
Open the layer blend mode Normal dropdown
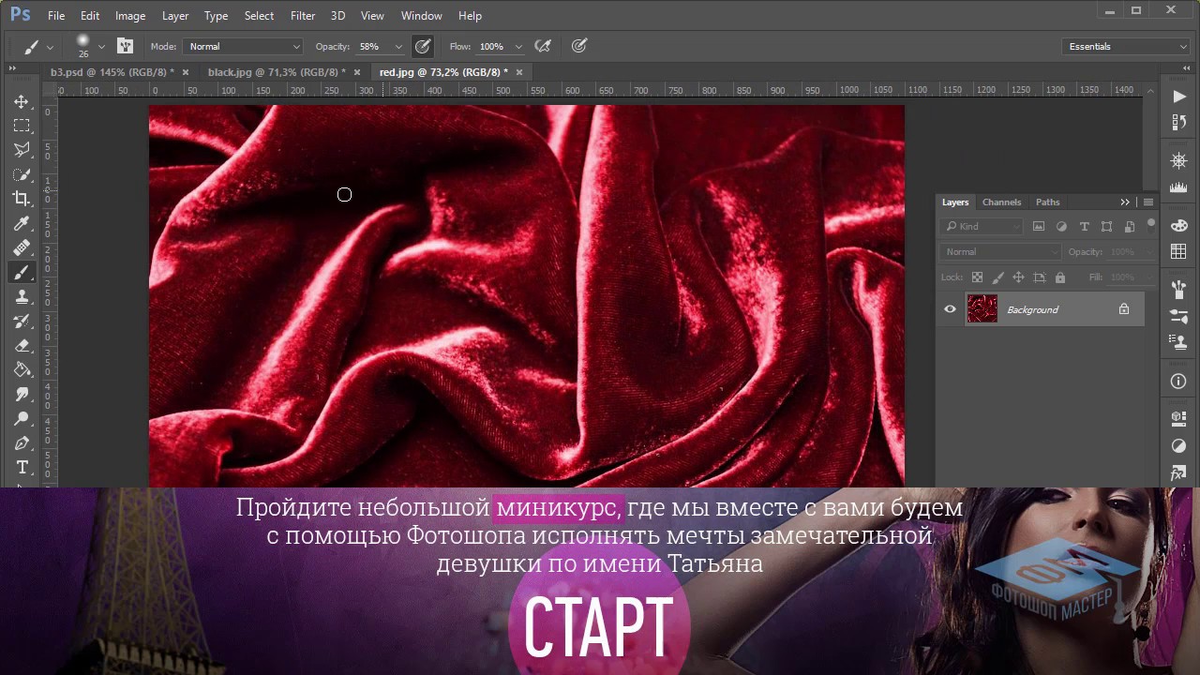click(1000, 251)
